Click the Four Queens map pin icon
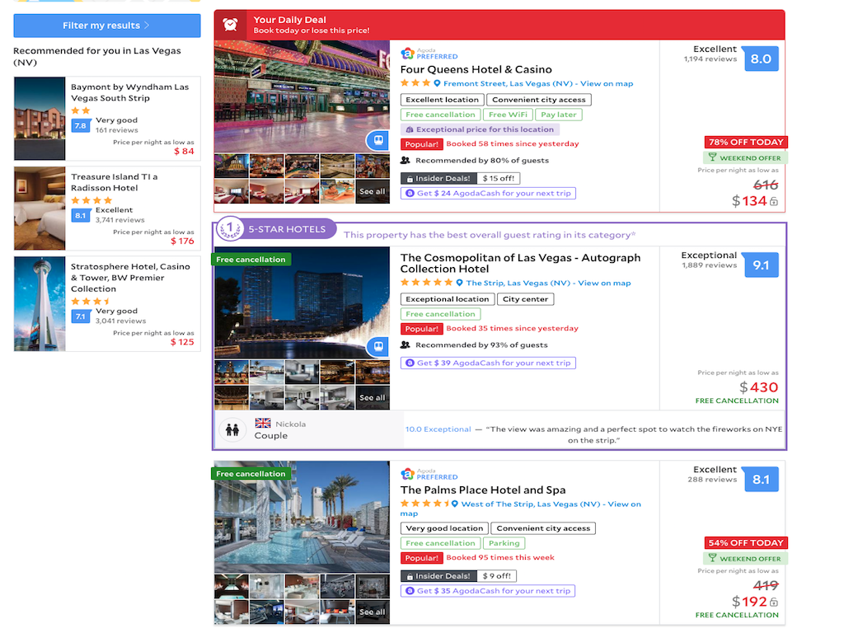Viewport: 844px width, 633px height. click(x=437, y=83)
